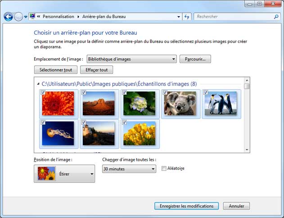Viewport: 284px width, 218px height.
Task: Uncheck the penguins image checkbox
Action: click(206, 92)
